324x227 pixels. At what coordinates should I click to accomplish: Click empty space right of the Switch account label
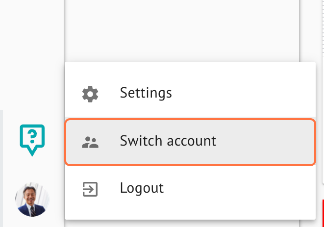click(x=266, y=142)
